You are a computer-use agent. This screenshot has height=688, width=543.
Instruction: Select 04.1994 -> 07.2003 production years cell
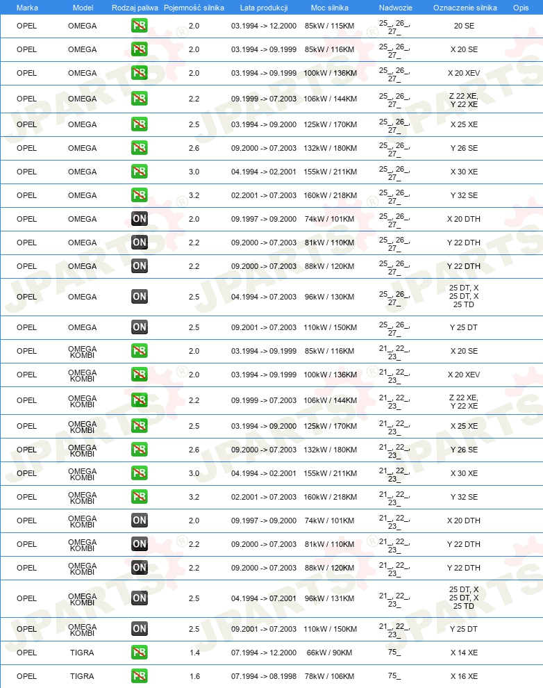(264, 297)
